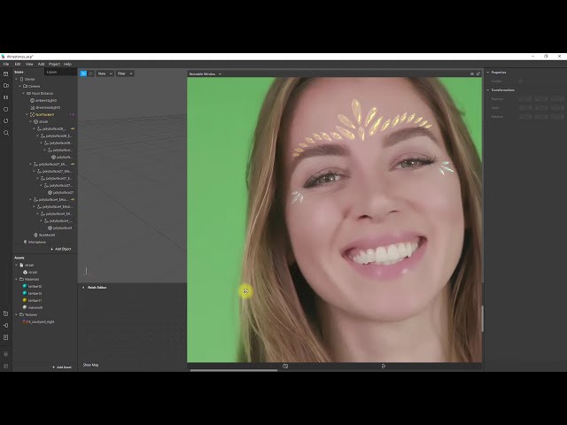Select the lambert13 cyan material

click(x=33, y=293)
